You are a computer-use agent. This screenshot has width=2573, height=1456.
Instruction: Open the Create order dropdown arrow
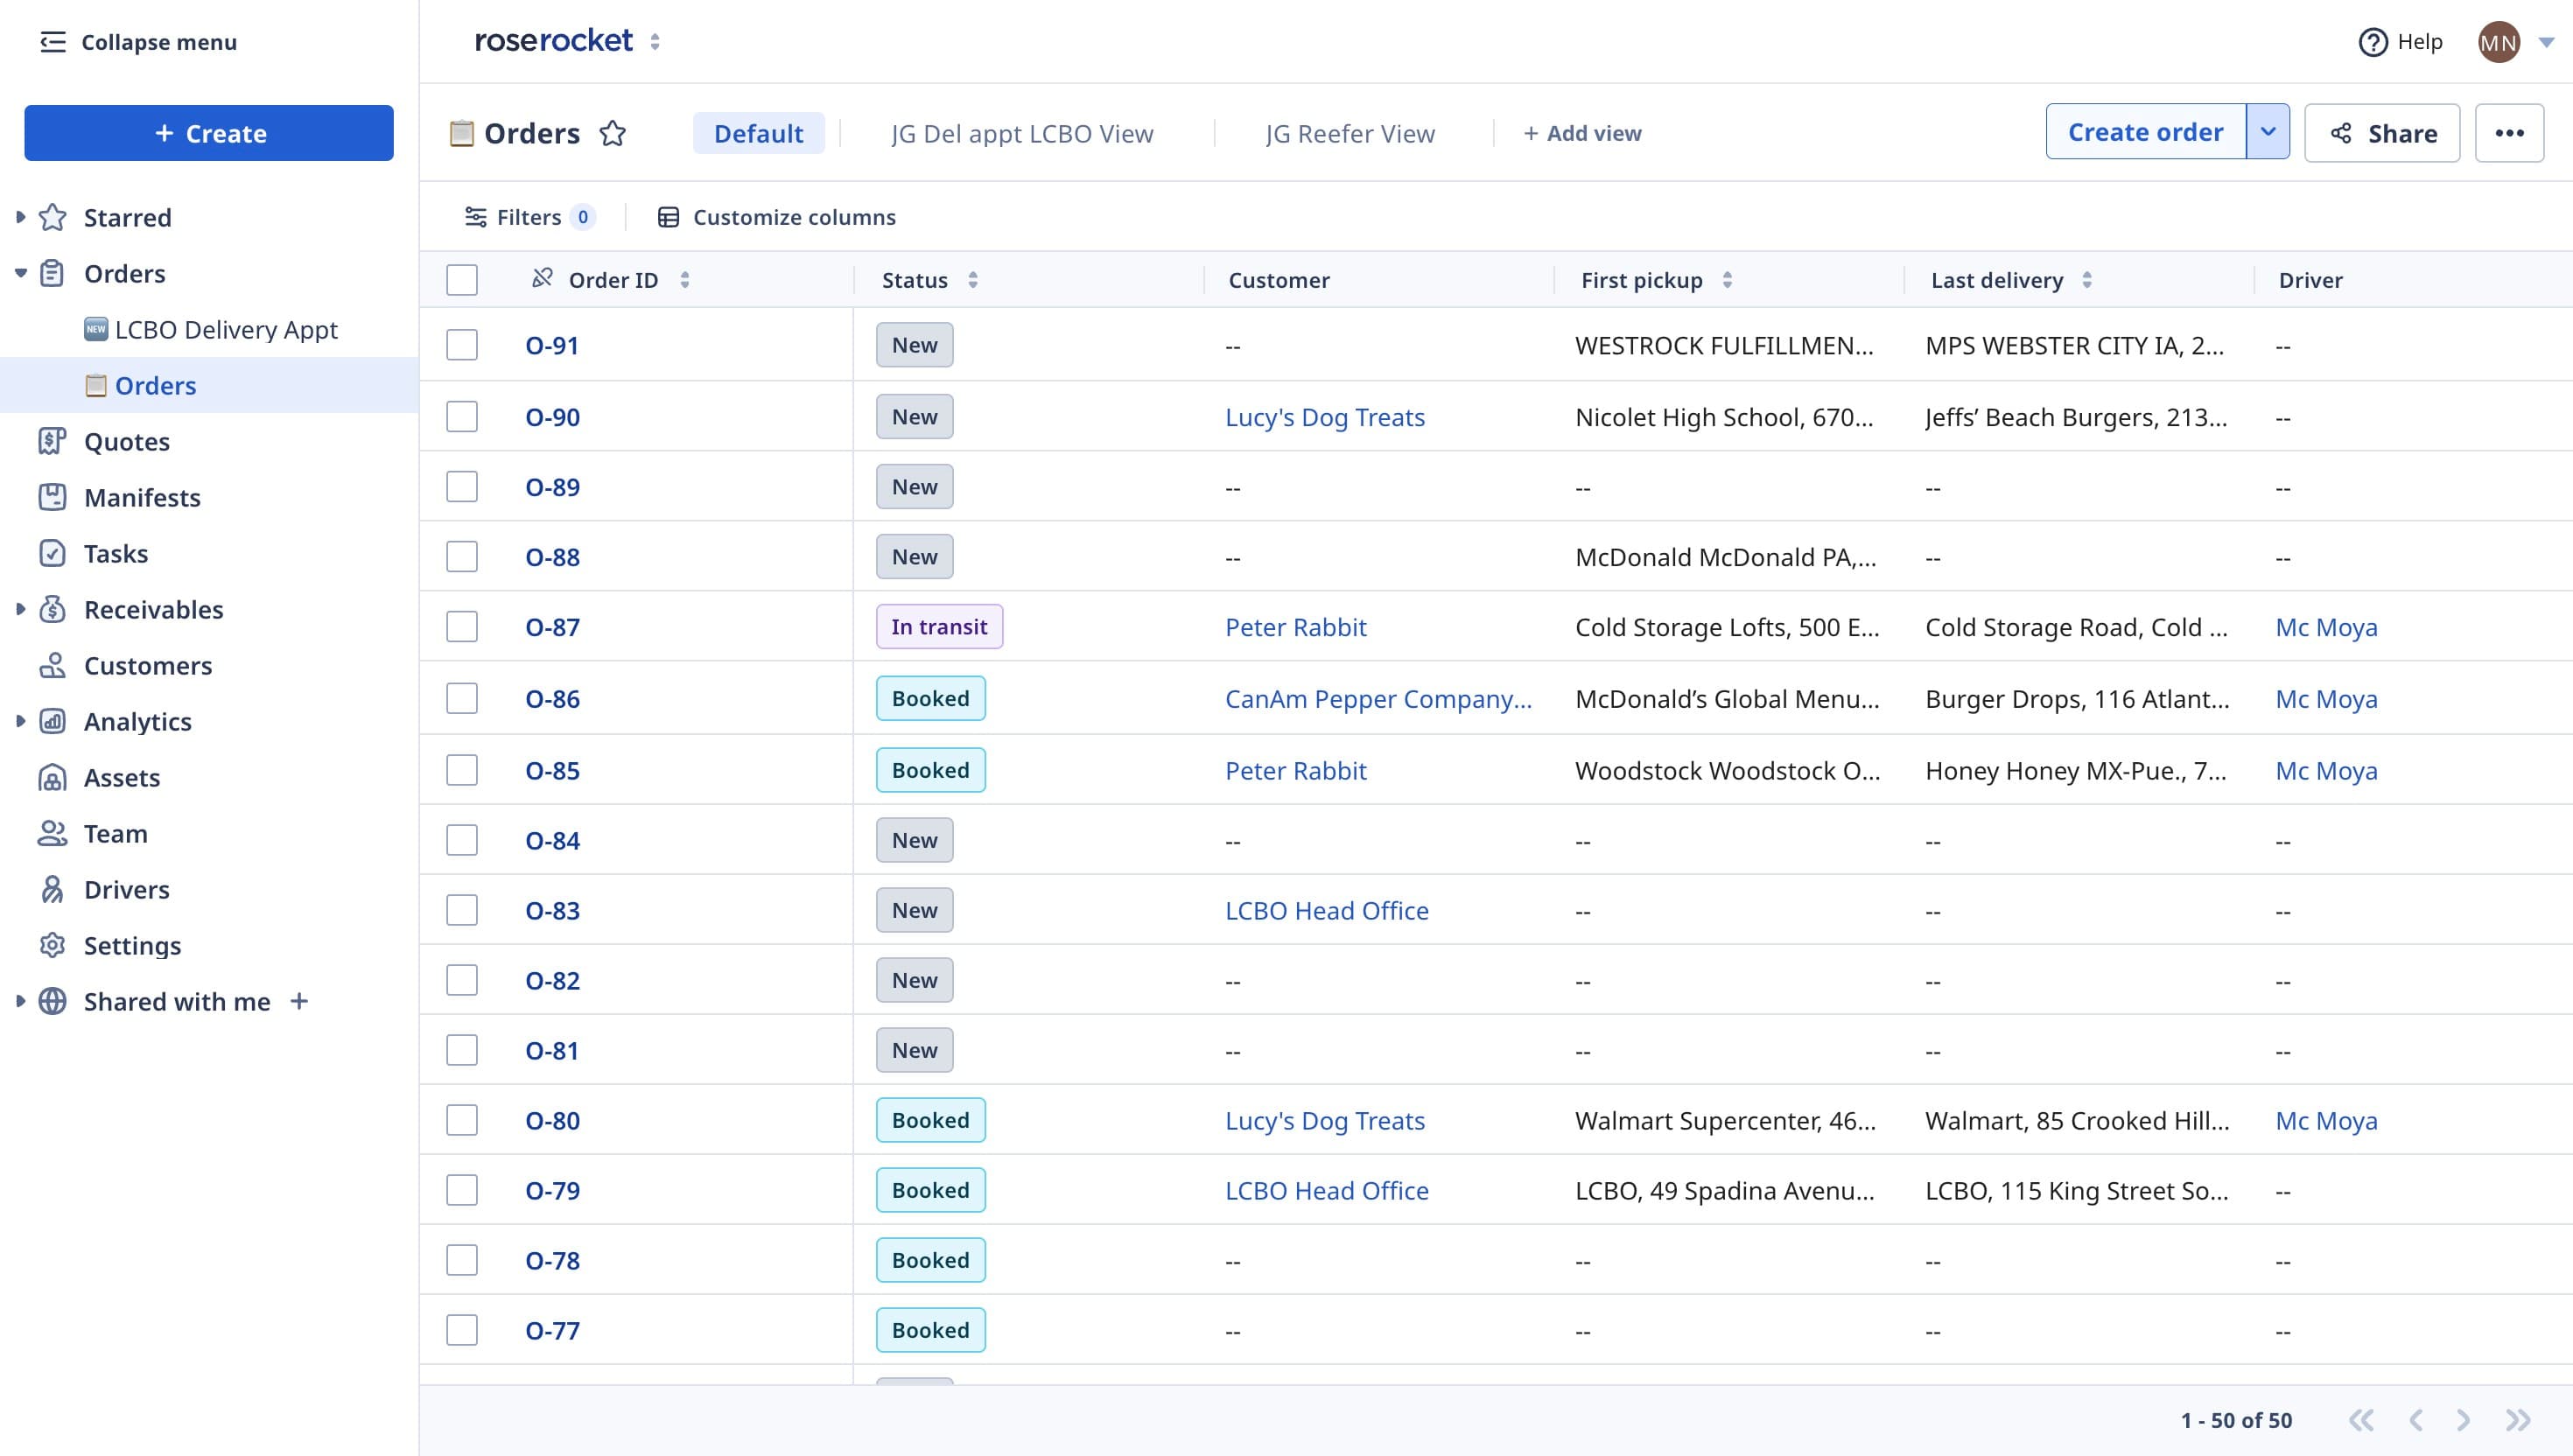pyautogui.click(x=2268, y=132)
